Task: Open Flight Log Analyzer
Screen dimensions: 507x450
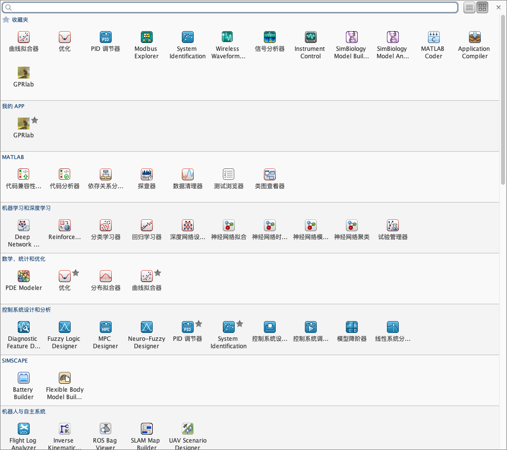Action: point(24,436)
